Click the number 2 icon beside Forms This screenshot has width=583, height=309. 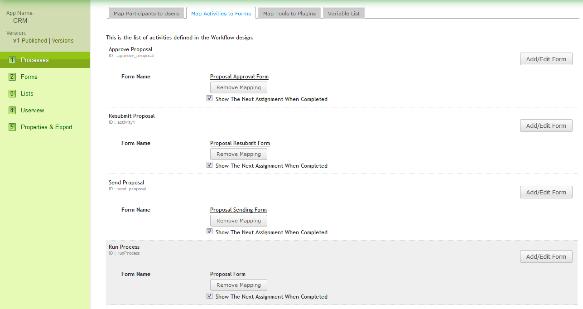[x=12, y=77]
